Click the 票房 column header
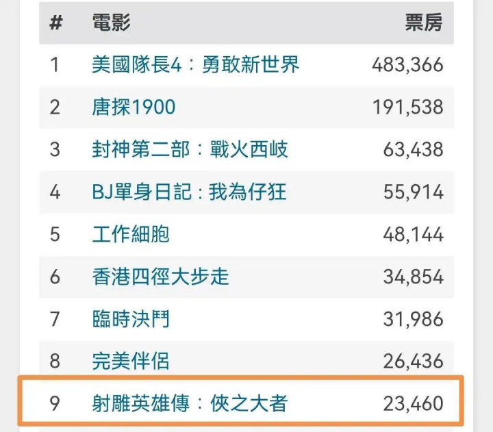 click(x=424, y=23)
